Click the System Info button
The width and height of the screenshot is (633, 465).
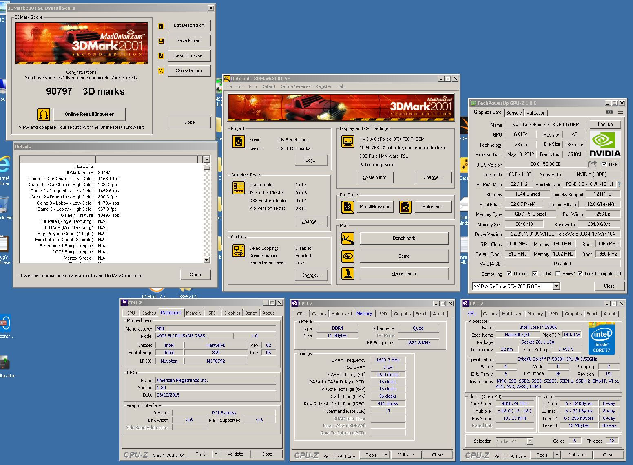click(x=375, y=177)
